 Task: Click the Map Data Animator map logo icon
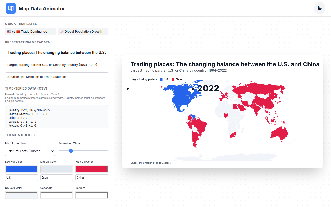(x=11, y=8)
